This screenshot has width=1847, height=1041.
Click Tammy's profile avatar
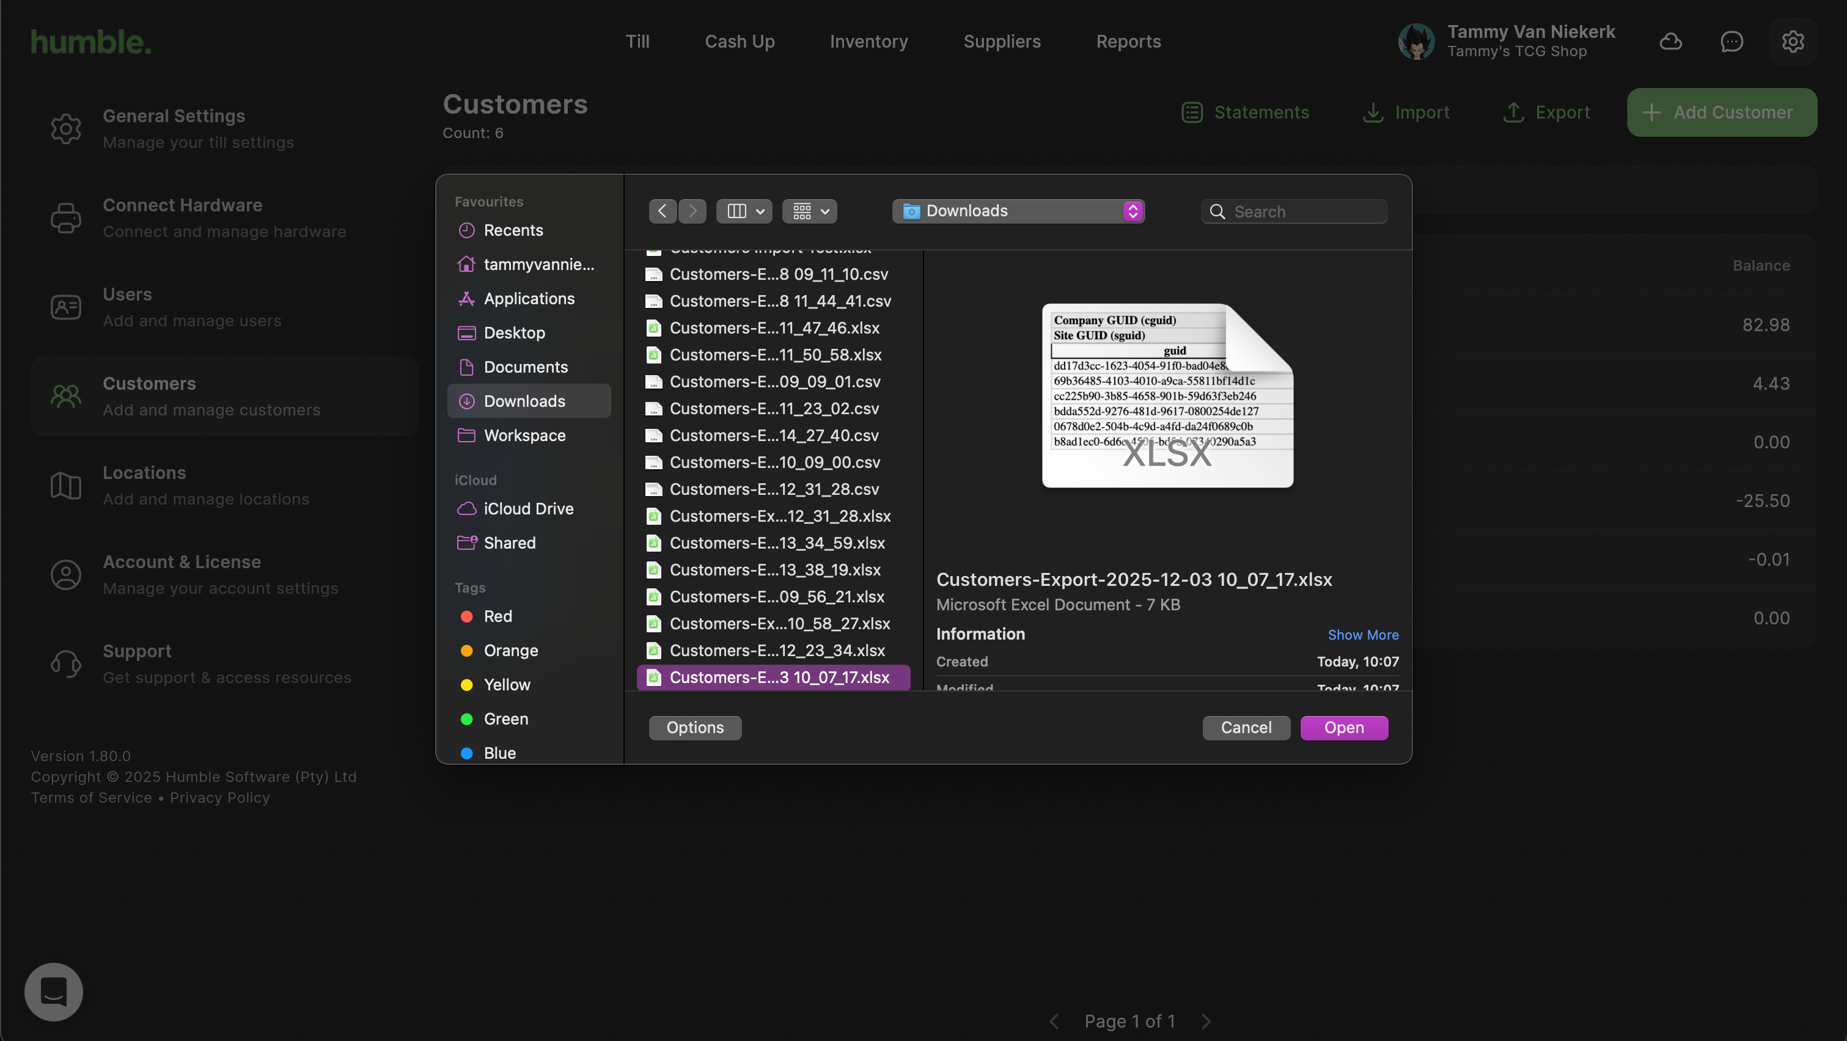tap(1416, 42)
